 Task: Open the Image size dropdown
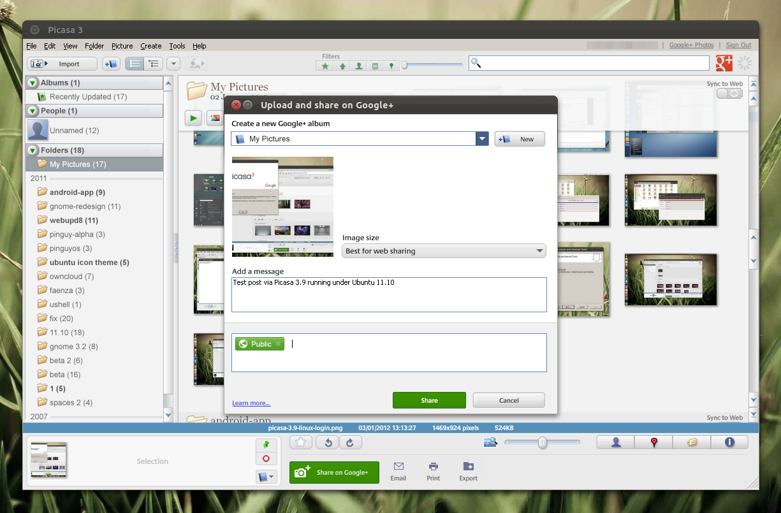(539, 250)
